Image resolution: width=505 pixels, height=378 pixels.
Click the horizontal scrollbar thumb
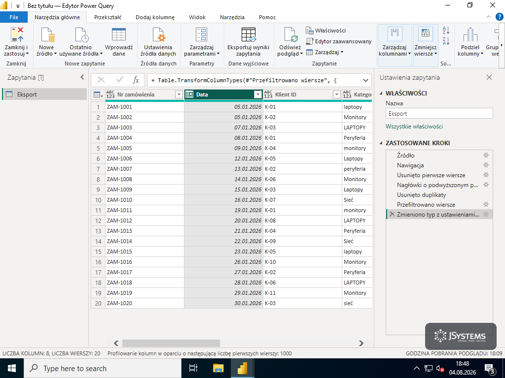171,343
